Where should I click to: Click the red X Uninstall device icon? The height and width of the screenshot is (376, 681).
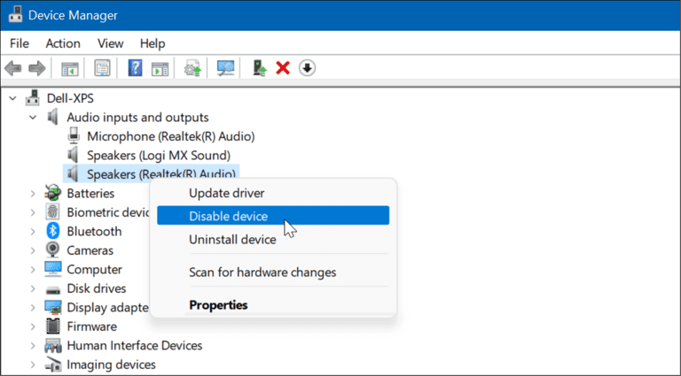coord(283,68)
